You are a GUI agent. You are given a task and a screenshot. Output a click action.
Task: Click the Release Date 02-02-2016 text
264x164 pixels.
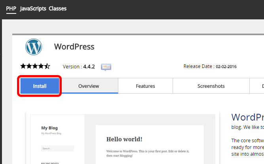[210, 66]
